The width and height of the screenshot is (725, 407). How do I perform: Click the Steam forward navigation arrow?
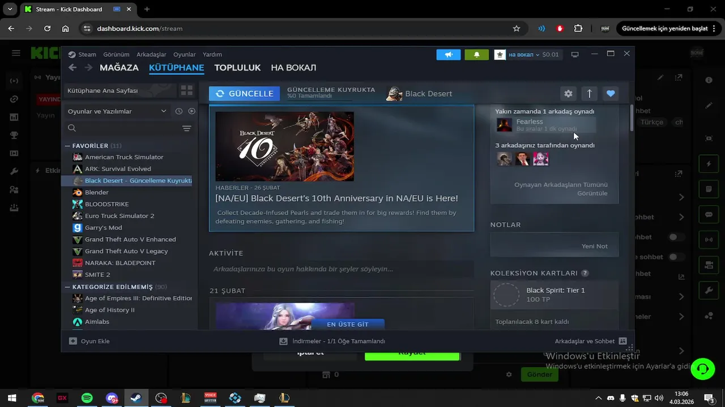point(88,67)
